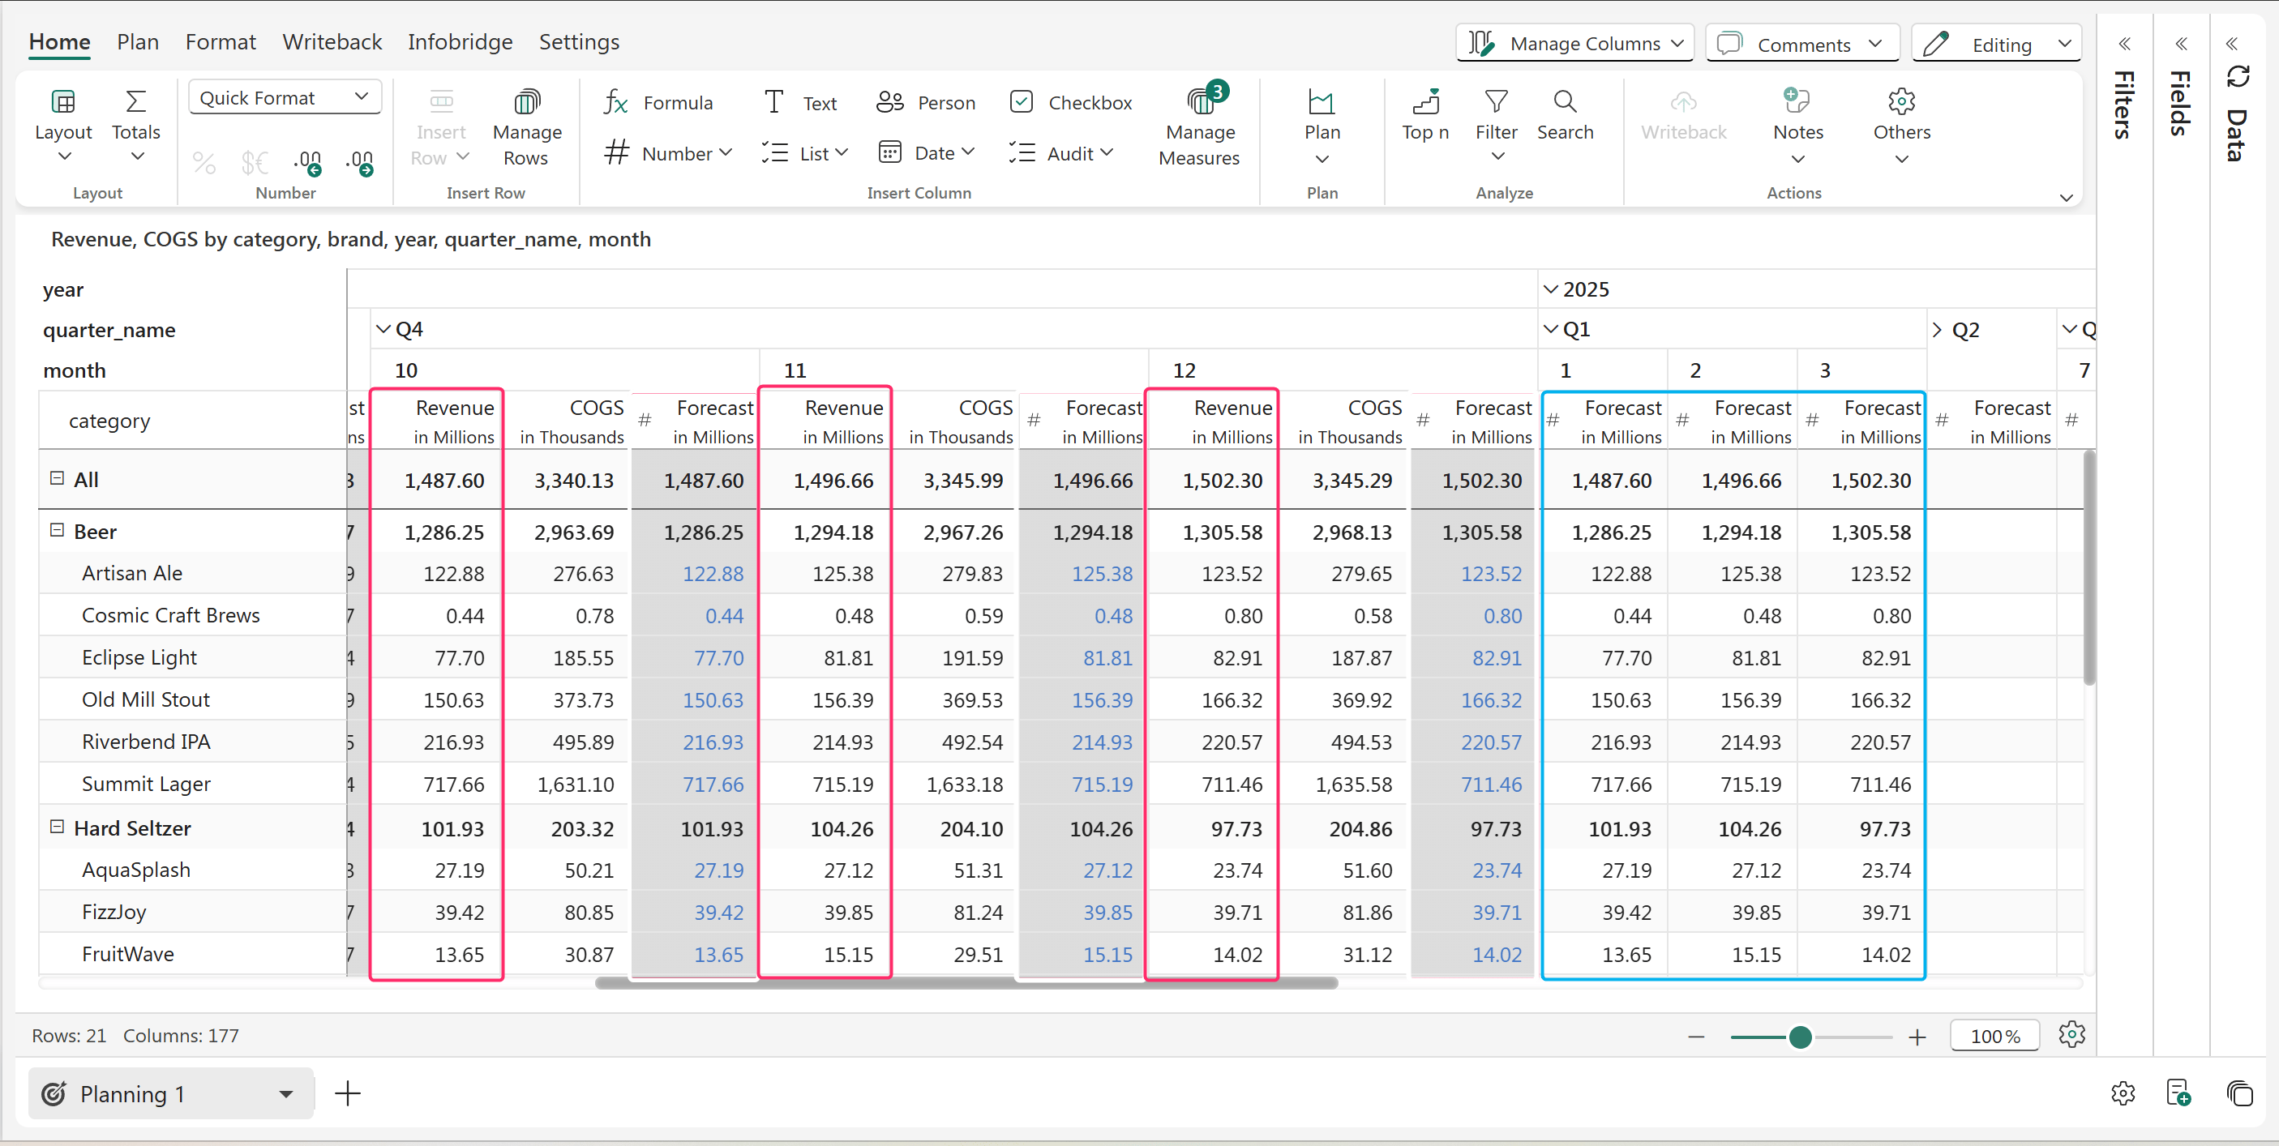Click the Search magnifier icon
The image size is (2279, 1146).
[x=1564, y=103]
